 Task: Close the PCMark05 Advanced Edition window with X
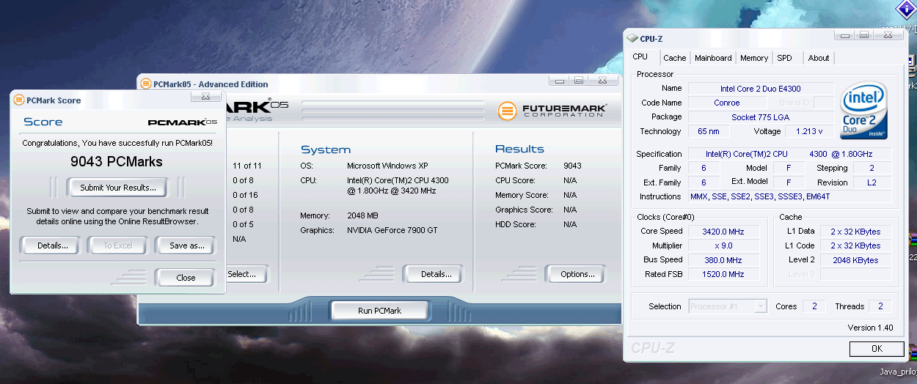[x=604, y=80]
